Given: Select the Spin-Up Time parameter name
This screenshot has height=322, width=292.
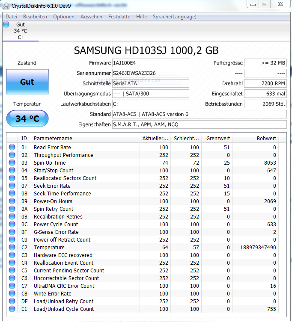Looking at the screenshot, I should tap(50, 162).
